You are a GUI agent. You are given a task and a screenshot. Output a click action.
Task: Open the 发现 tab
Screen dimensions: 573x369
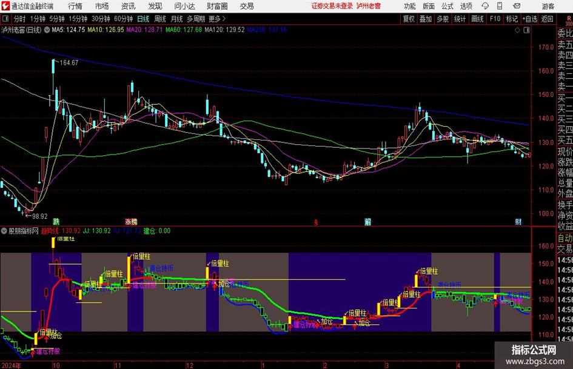(x=155, y=6)
